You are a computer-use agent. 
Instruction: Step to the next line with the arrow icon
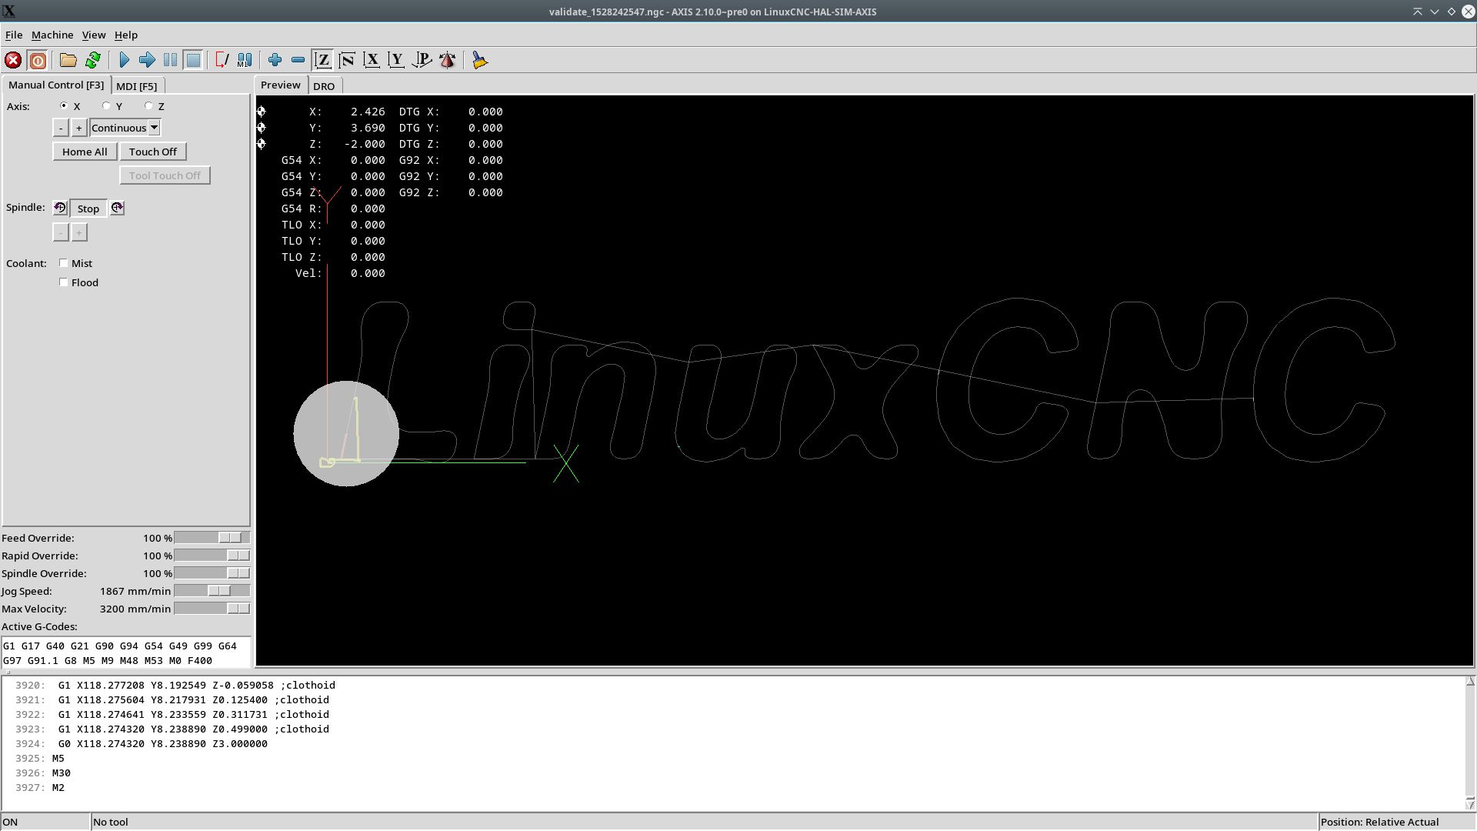[x=147, y=60]
